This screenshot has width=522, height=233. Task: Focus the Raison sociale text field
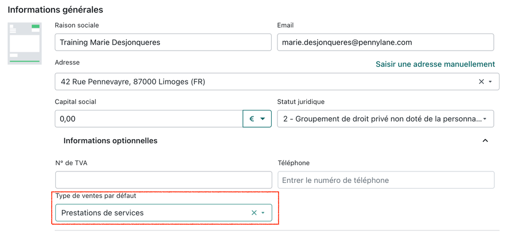(163, 42)
